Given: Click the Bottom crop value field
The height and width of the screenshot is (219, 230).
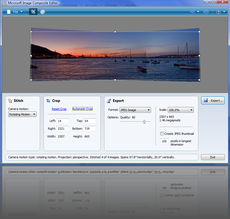Looking at the screenshot, I should pyautogui.click(x=90, y=128).
